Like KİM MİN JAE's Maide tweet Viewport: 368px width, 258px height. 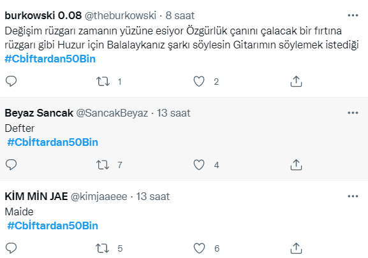pyautogui.click(x=199, y=248)
